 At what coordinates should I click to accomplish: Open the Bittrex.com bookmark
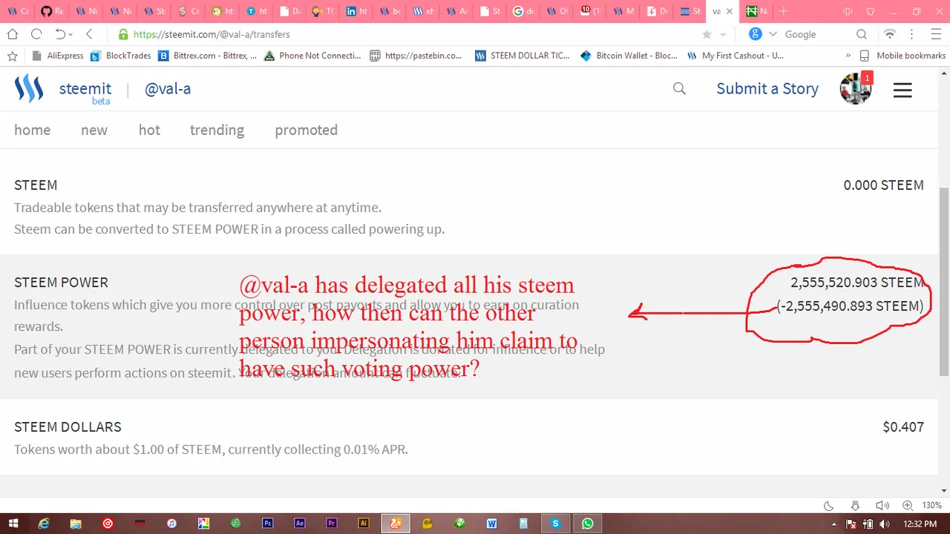[x=208, y=56]
